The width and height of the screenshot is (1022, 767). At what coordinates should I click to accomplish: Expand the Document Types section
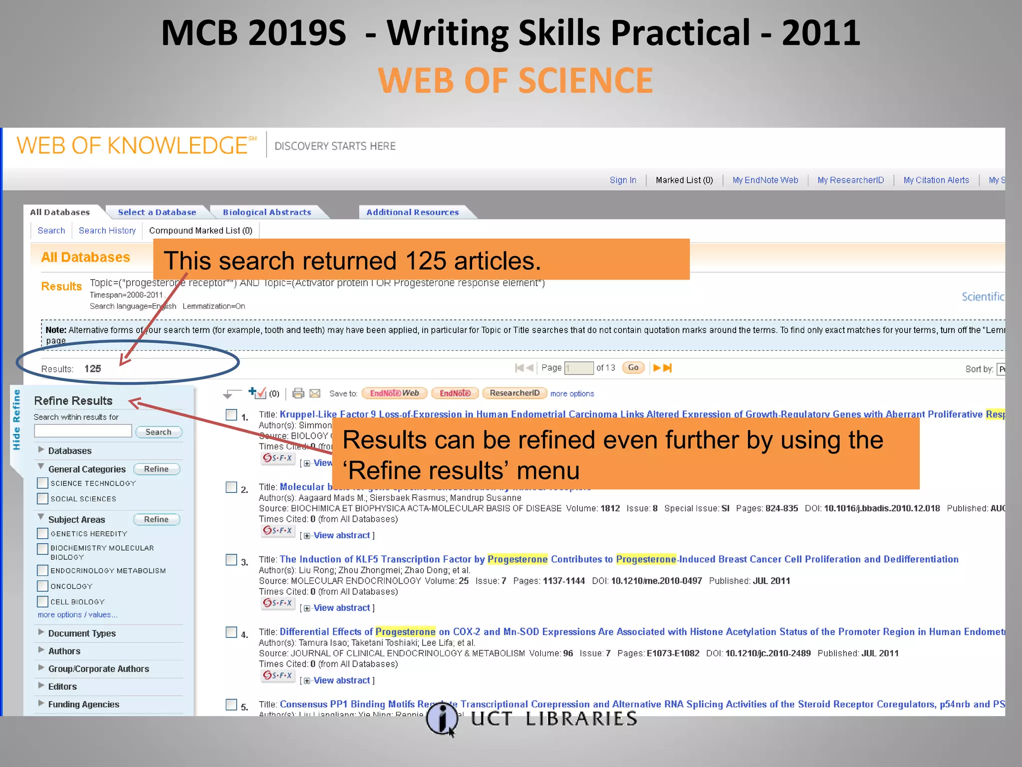(41, 632)
